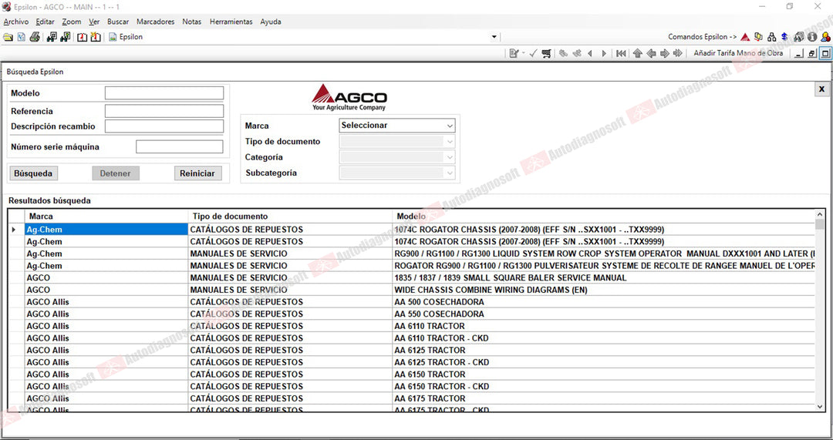833x440 pixels.
Task: Click the Número serie máquina input field
Action: coord(180,147)
